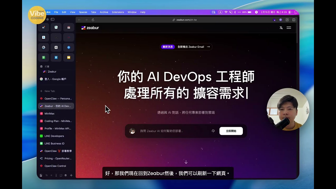
Task: Select the LINE Developers tab
Action: point(56,136)
